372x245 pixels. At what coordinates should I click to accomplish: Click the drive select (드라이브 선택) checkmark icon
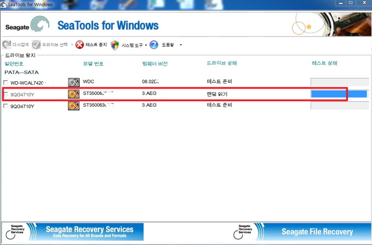click(36, 45)
